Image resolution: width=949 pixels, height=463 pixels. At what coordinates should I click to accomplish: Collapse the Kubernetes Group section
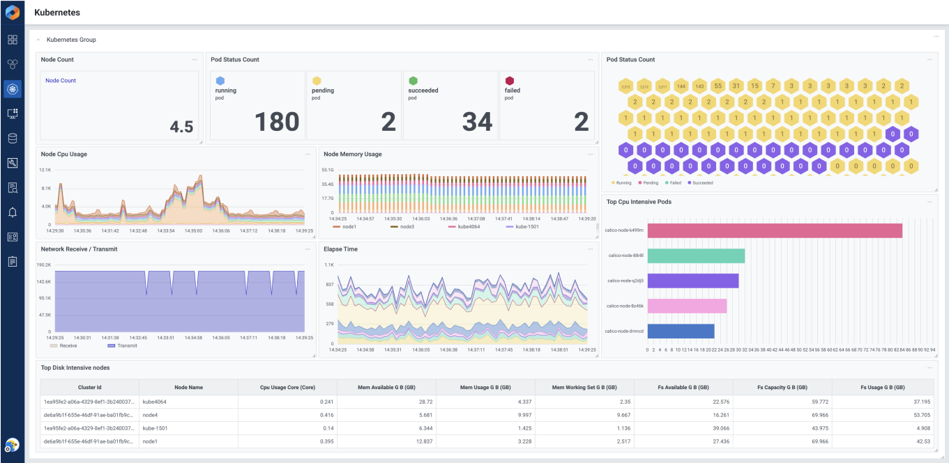(38, 40)
